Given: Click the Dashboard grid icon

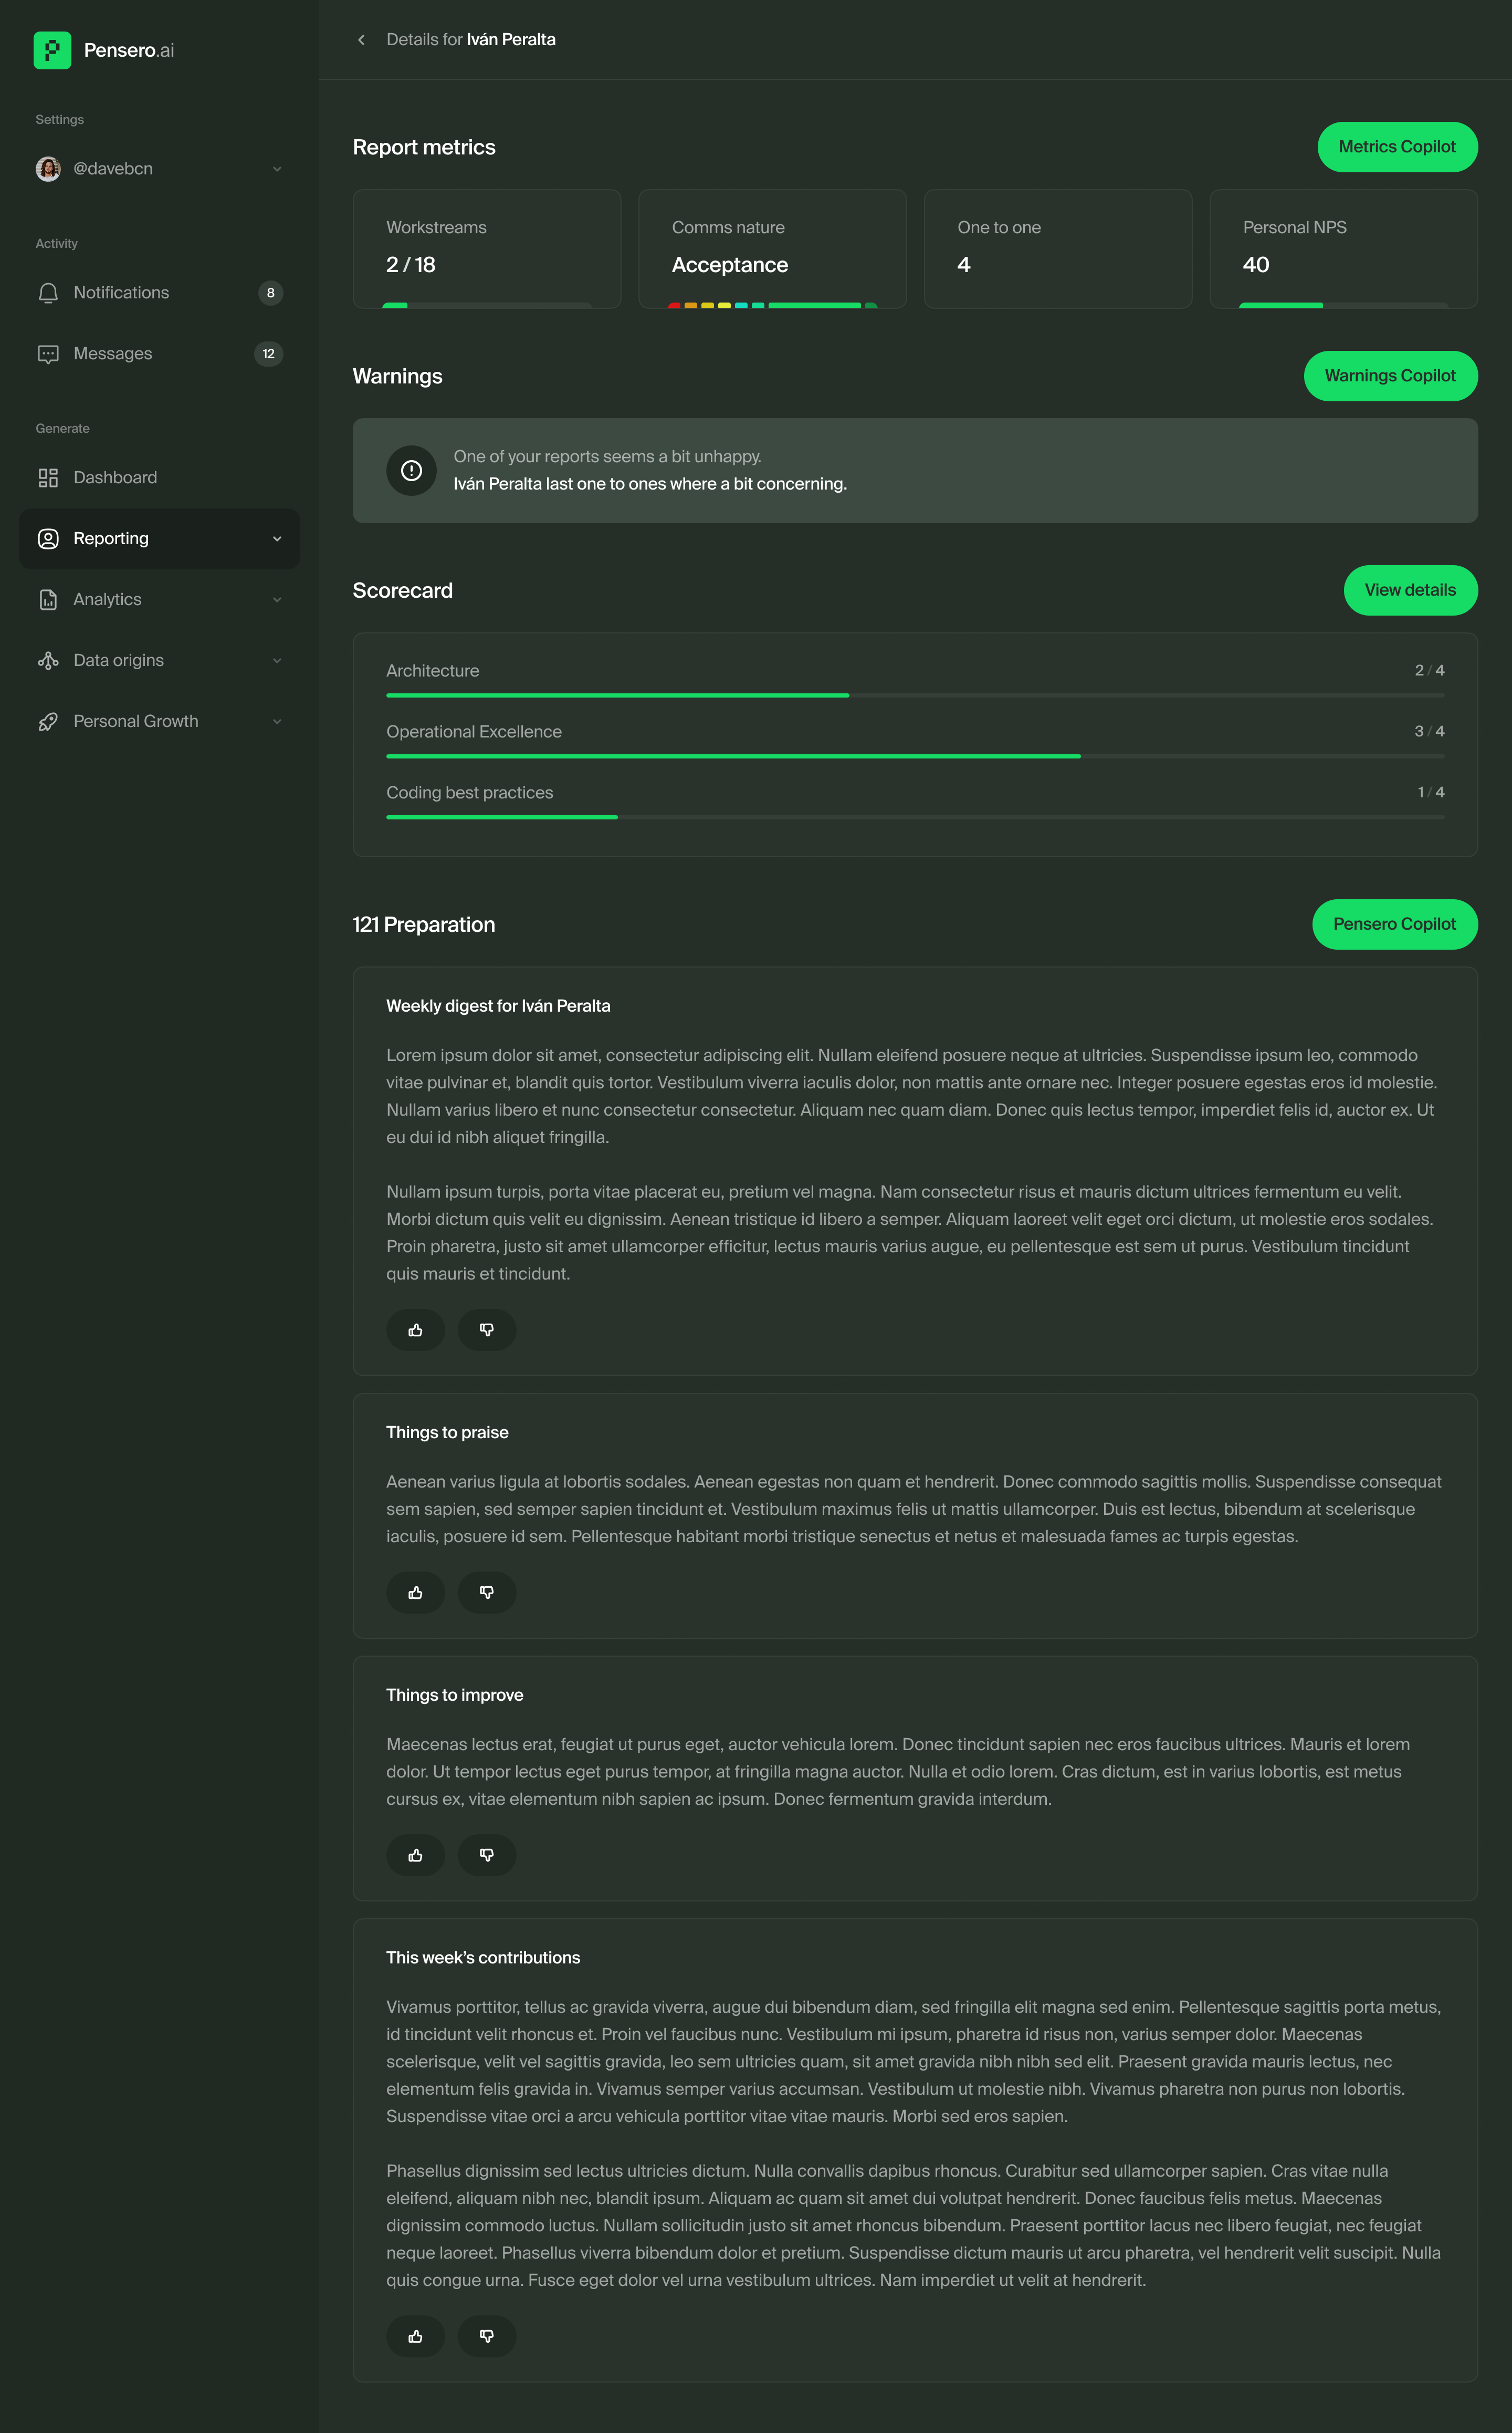Looking at the screenshot, I should [48, 478].
